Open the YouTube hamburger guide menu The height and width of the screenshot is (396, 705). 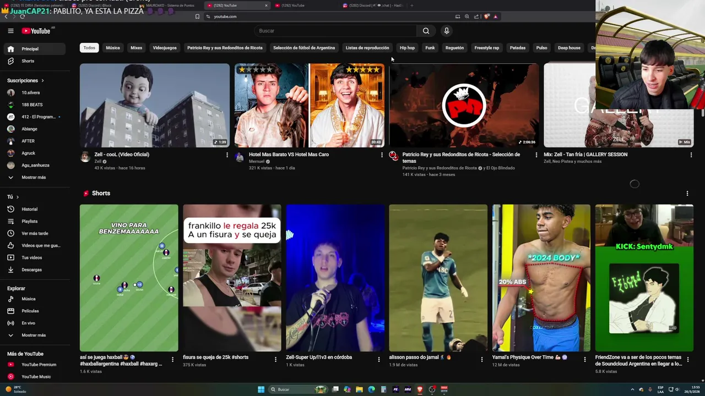(10, 31)
